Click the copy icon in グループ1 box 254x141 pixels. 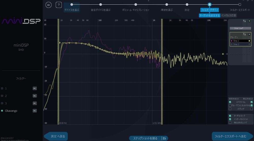tap(244, 34)
